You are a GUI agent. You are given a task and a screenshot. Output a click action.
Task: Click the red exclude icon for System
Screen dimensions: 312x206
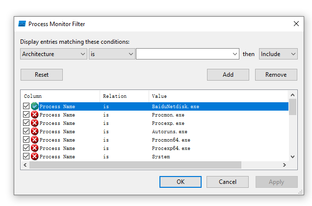[x=35, y=156]
